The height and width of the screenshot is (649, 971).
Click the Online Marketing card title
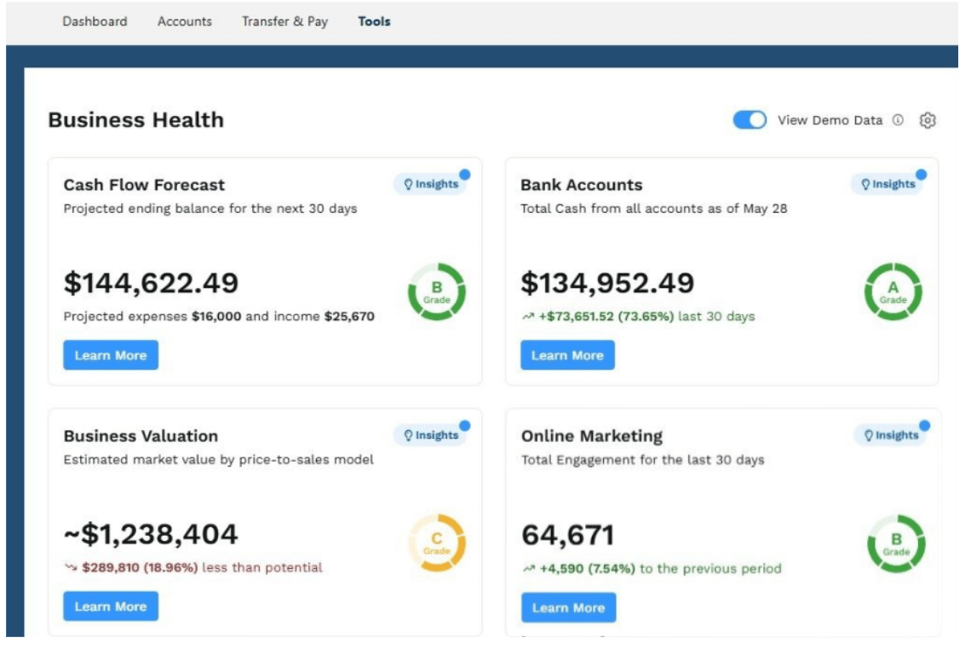tap(592, 436)
